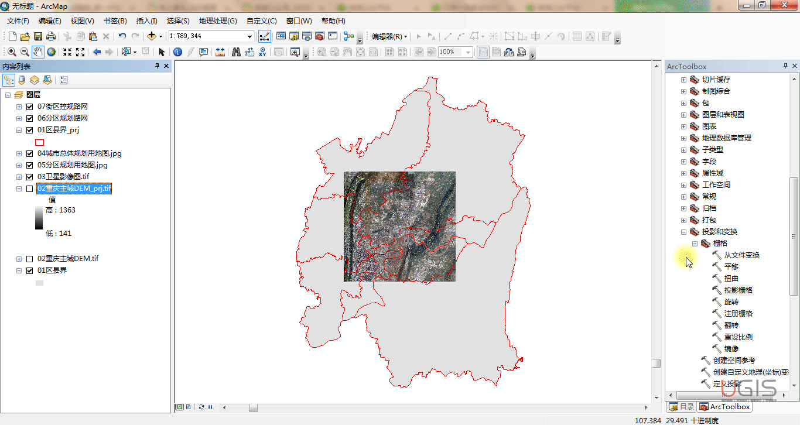Open the Python window icon
This screenshot has width=800, height=425.
pos(333,36)
